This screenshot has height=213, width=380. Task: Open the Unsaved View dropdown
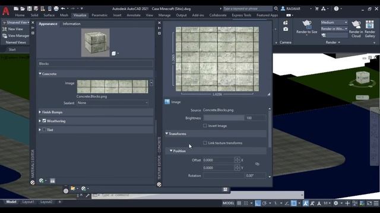[x=16, y=22]
